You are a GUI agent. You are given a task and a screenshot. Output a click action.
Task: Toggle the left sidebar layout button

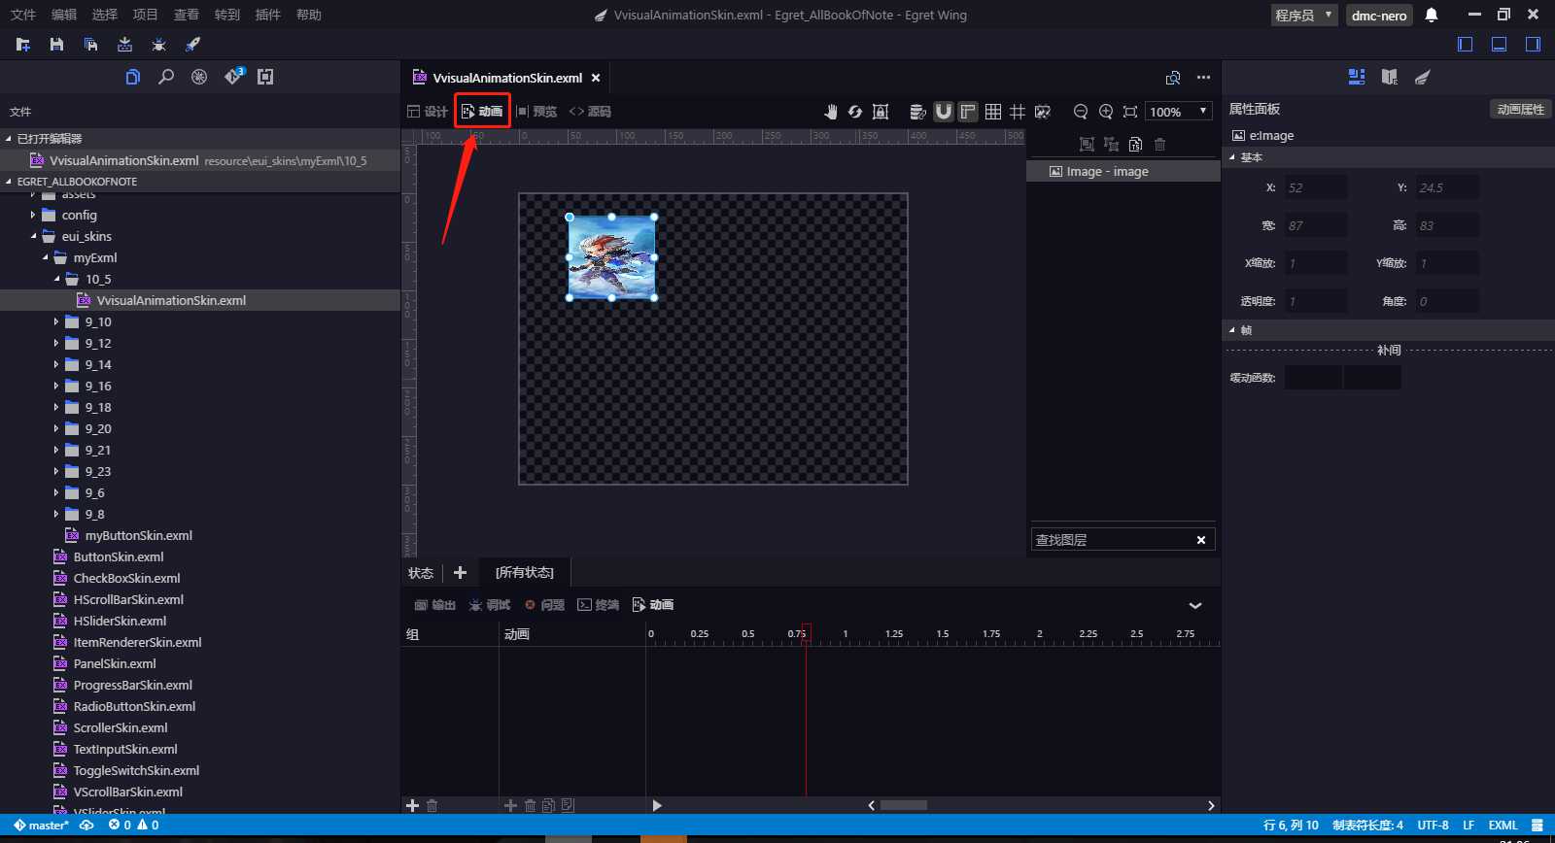(x=1466, y=44)
